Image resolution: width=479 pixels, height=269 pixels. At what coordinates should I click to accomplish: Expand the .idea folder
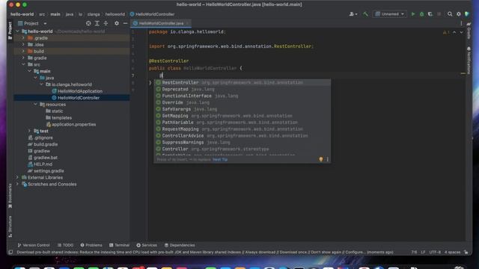[23, 45]
